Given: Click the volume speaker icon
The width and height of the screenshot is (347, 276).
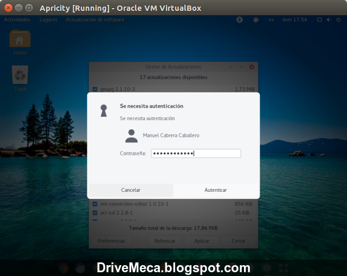Looking at the screenshot, I should 329,20.
